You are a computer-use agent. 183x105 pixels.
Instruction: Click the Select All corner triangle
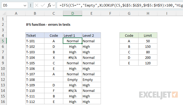pyautogui.click(x=4, y=14)
